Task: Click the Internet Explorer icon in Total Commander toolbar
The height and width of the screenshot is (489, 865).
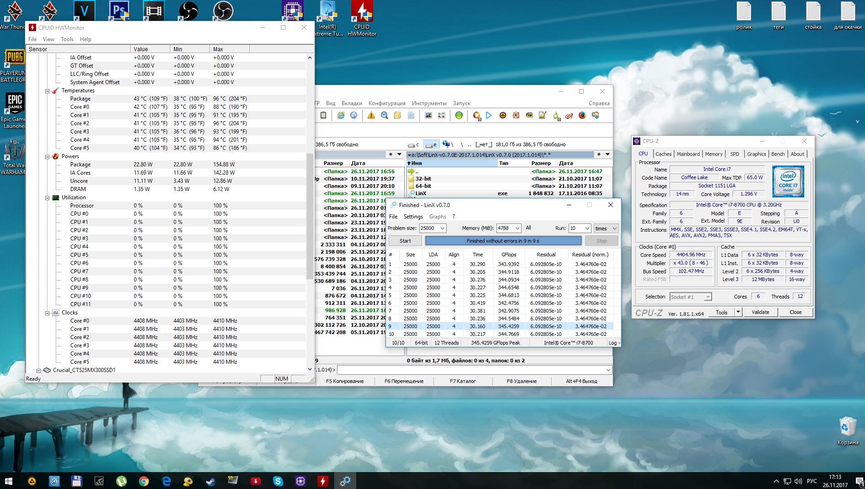Action: pos(341,116)
